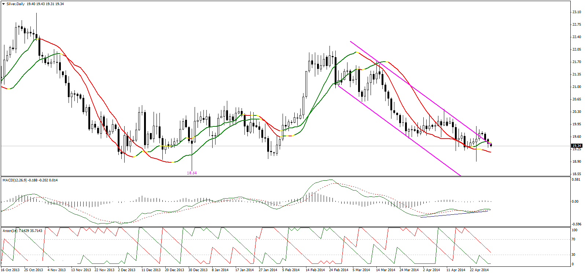Viewport: 585px width, 273px height.
Task: Click the -0.596 MACD scale value
Action: click(x=577, y=224)
